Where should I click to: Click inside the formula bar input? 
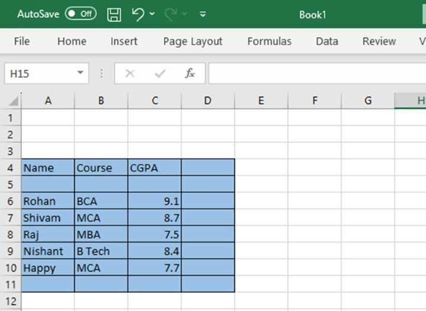point(314,73)
